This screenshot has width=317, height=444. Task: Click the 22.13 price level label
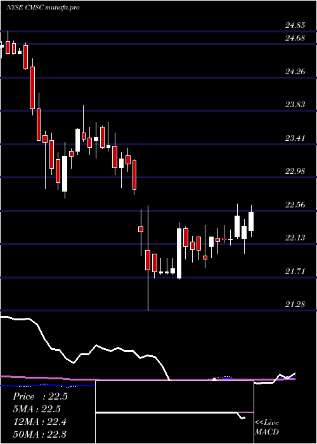pyautogui.click(x=295, y=238)
